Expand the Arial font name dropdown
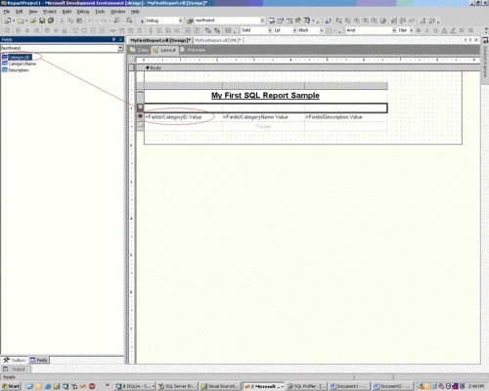489x391 pixels. [x=394, y=30]
